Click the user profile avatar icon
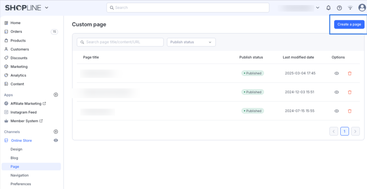Viewport: 367px width, 189px height. click(362, 8)
